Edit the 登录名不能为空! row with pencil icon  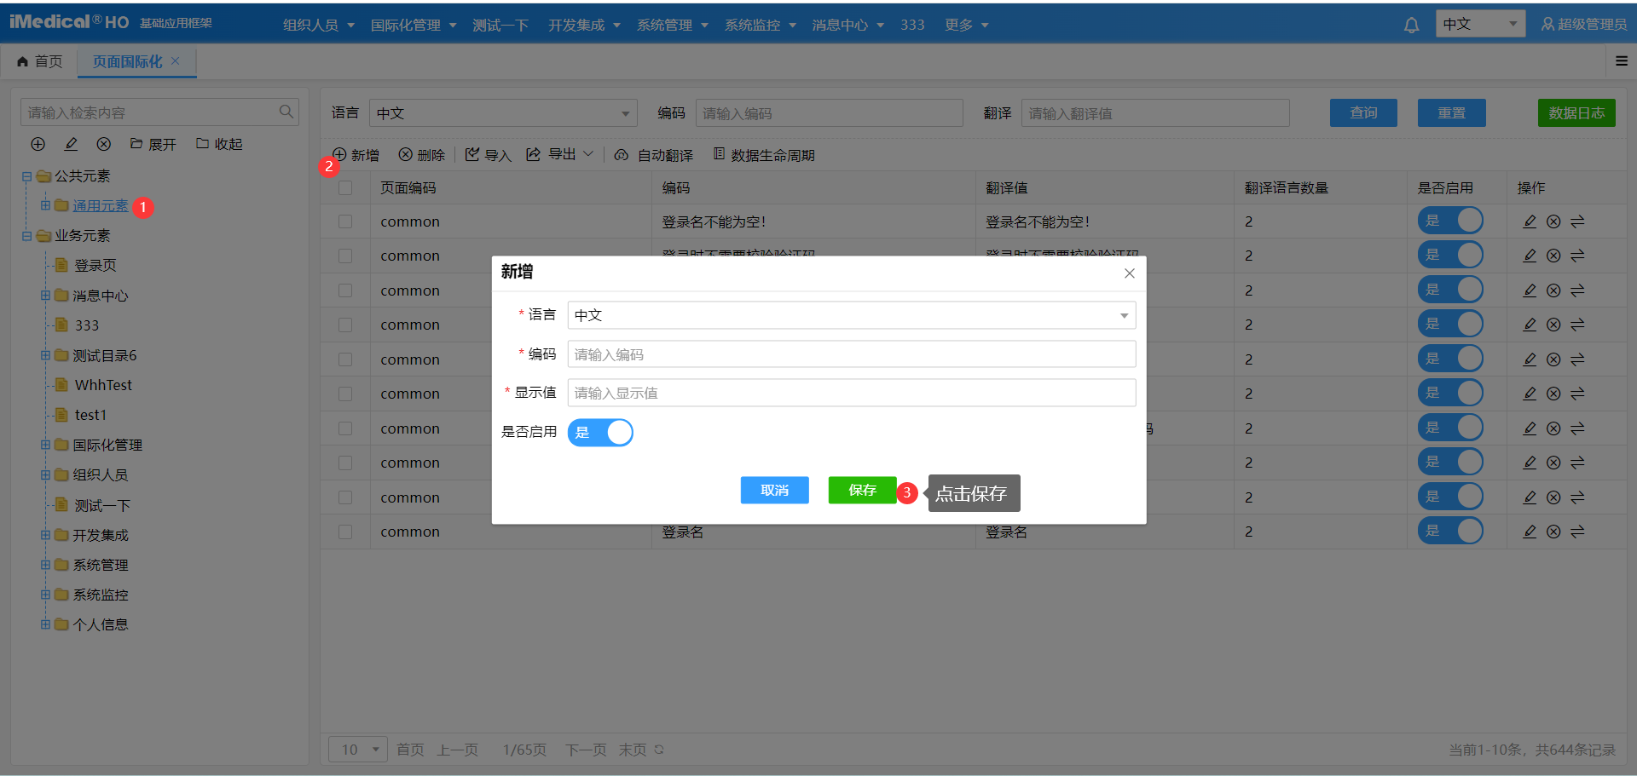[x=1530, y=221]
